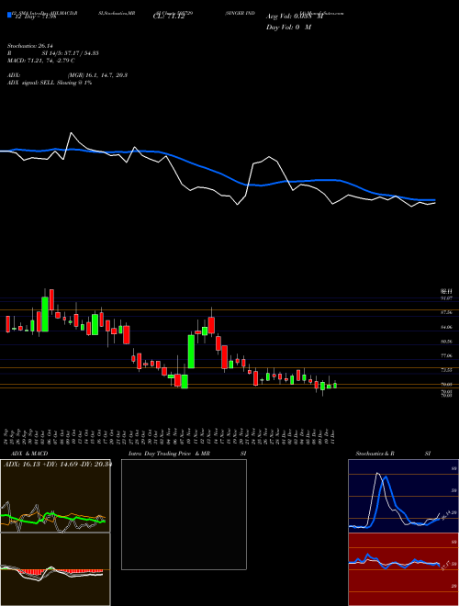Click the 'SINGER IND' stock name label

(240, 13)
